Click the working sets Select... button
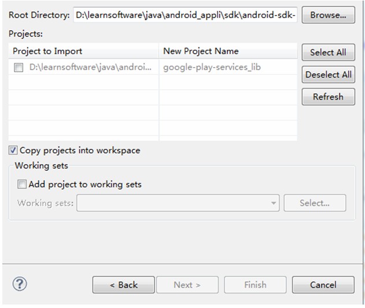 (315, 203)
